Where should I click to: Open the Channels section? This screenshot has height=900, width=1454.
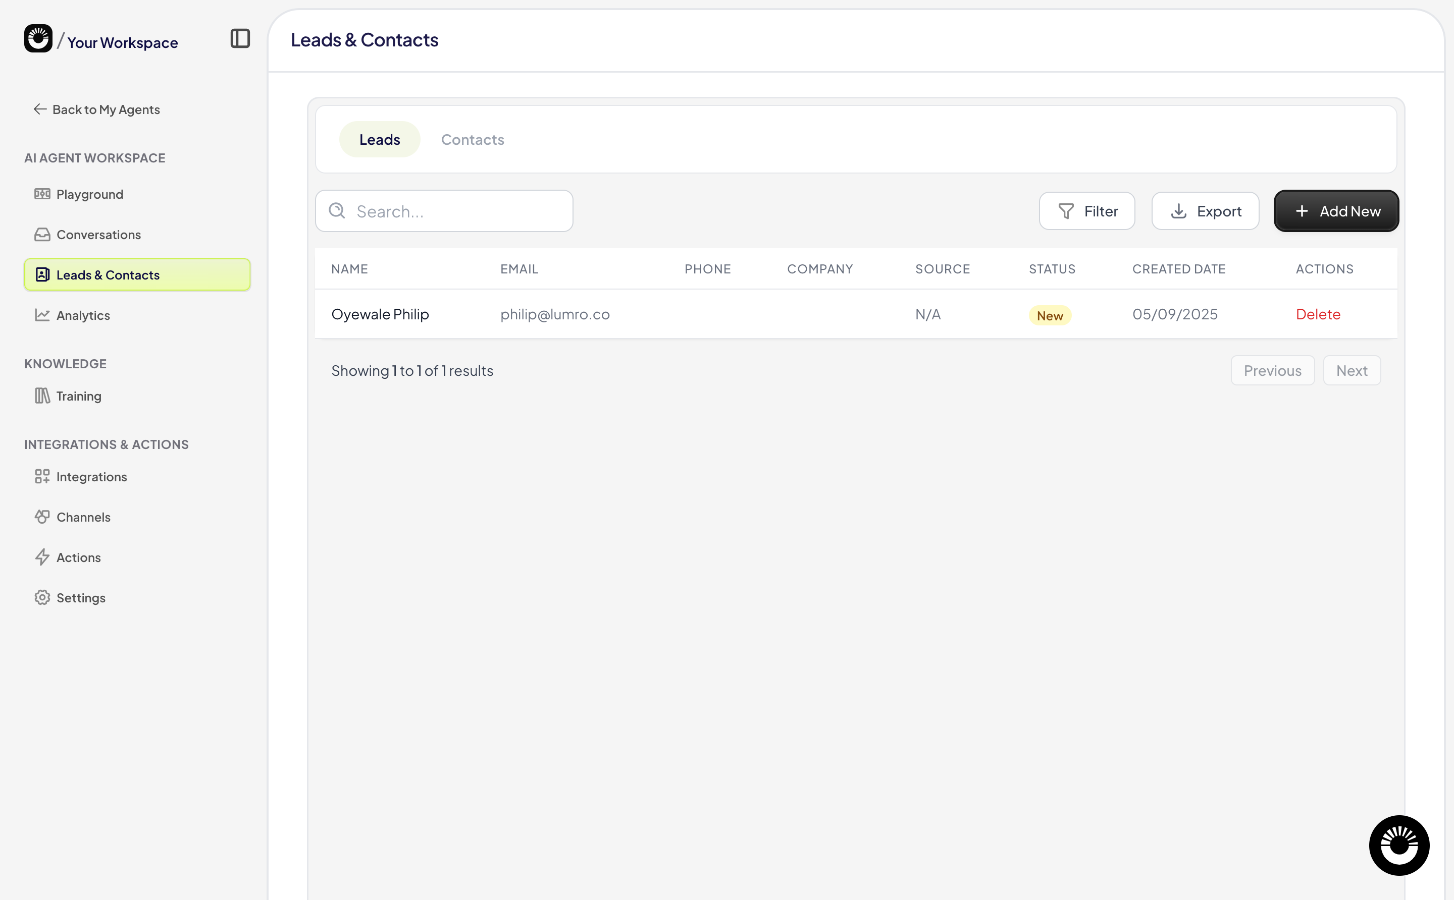[83, 517]
